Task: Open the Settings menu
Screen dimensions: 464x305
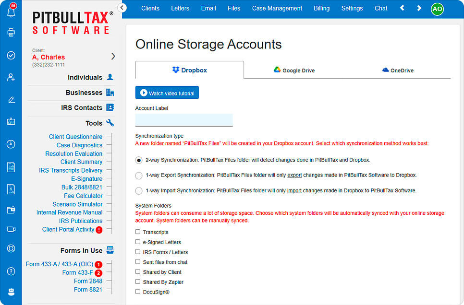Action: point(352,8)
